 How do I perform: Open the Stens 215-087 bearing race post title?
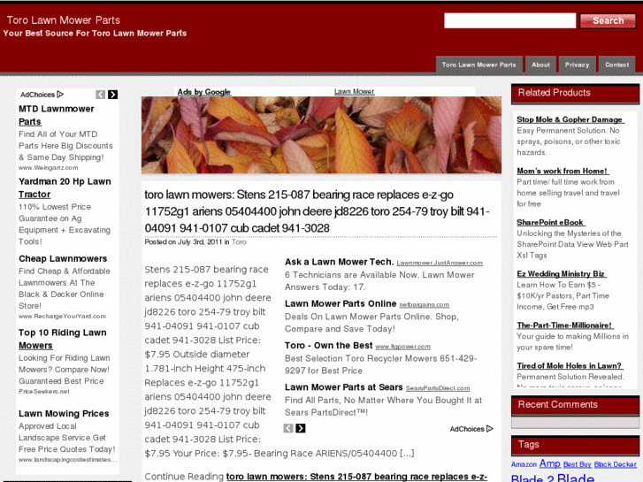point(317,211)
